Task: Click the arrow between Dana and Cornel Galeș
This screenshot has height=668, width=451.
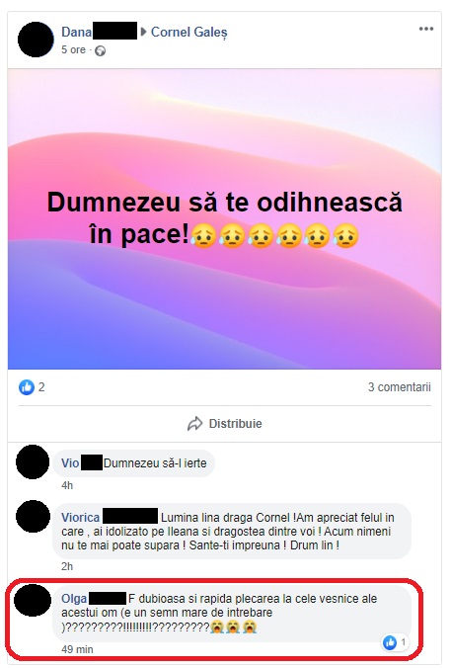Action: click(143, 32)
